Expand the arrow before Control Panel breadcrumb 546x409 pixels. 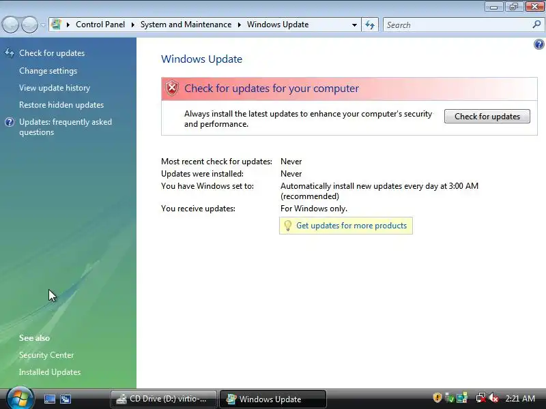68,25
